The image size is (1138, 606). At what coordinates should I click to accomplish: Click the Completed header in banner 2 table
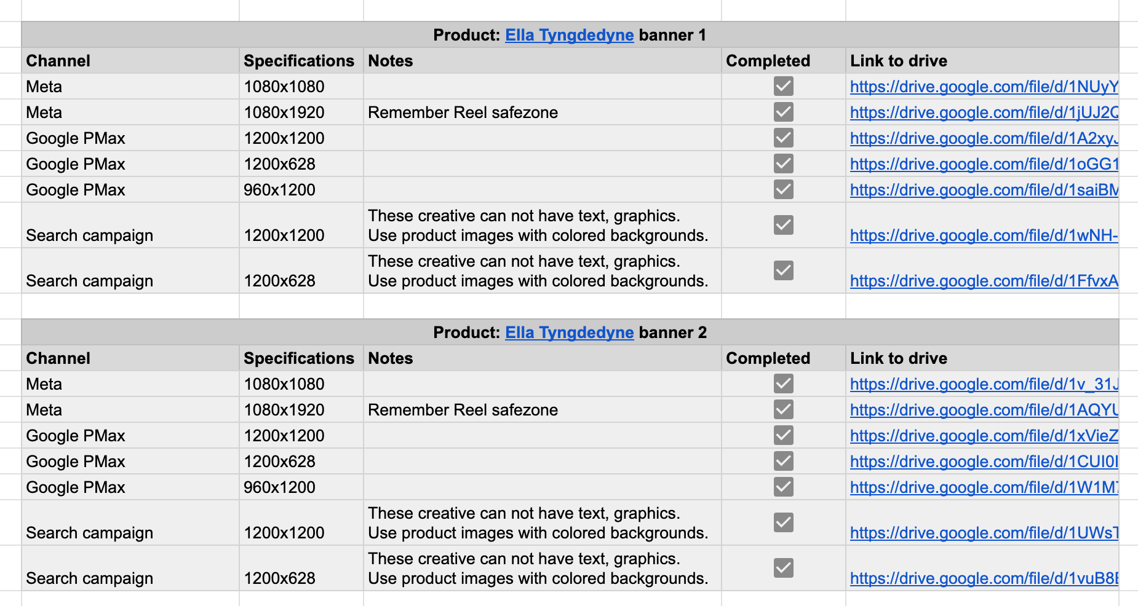pyautogui.click(x=784, y=358)
